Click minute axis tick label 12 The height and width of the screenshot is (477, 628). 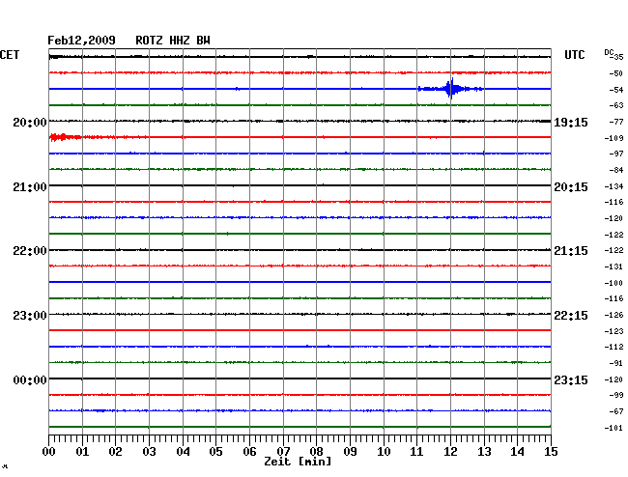pyautogui.click(x=450, y=452)
